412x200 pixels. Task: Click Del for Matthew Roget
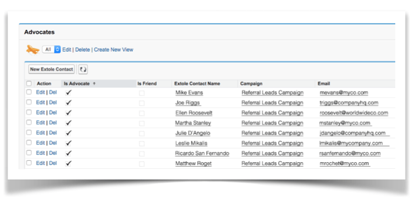tap(53, 163)
